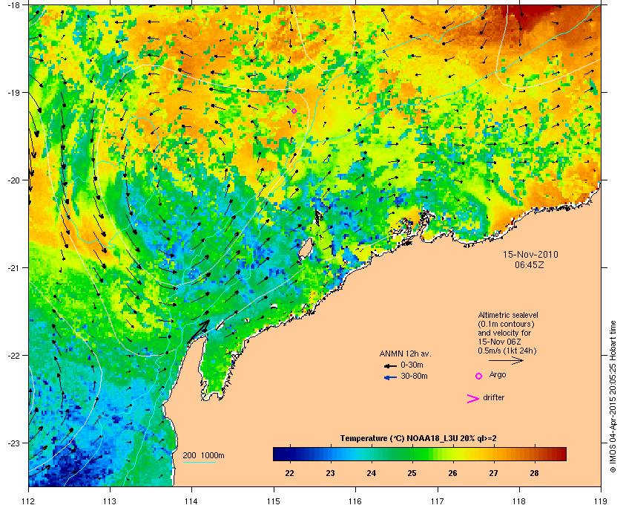Click the 'ANMN 12h av.' legend heading
623x505 pixels.
pyautogui.click(x=405, y=353)
